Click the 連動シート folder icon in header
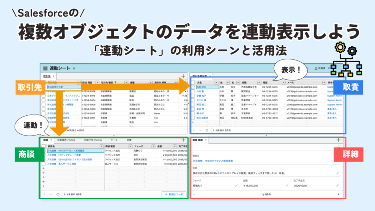Viewport: 375px width, 211px height. (x=45, y=69)
